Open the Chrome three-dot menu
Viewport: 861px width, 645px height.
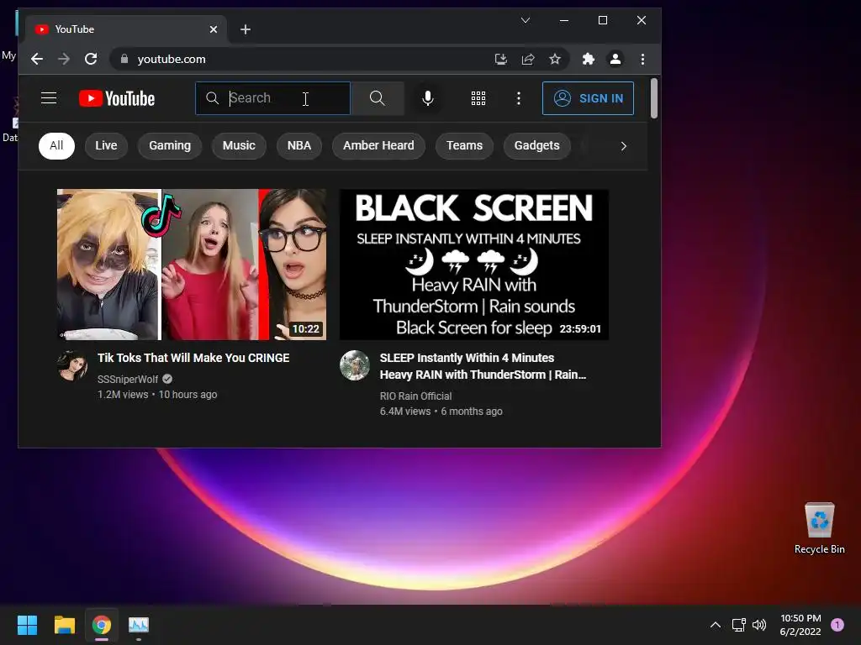coord(642,60)
